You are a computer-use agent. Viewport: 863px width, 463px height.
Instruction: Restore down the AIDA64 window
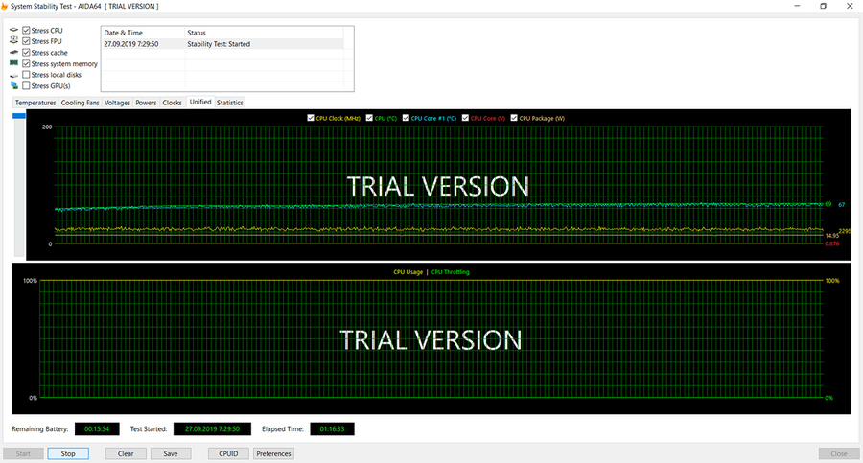pos(824,6)
